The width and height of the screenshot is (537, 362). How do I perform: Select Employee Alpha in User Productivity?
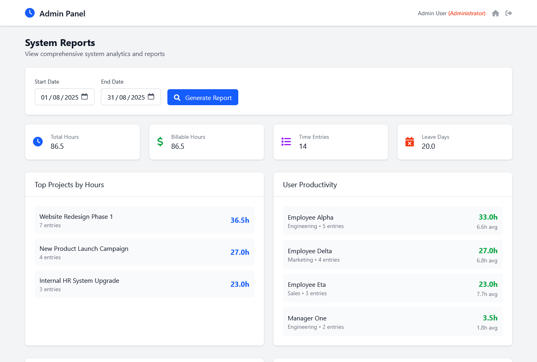tap(392, 221)
